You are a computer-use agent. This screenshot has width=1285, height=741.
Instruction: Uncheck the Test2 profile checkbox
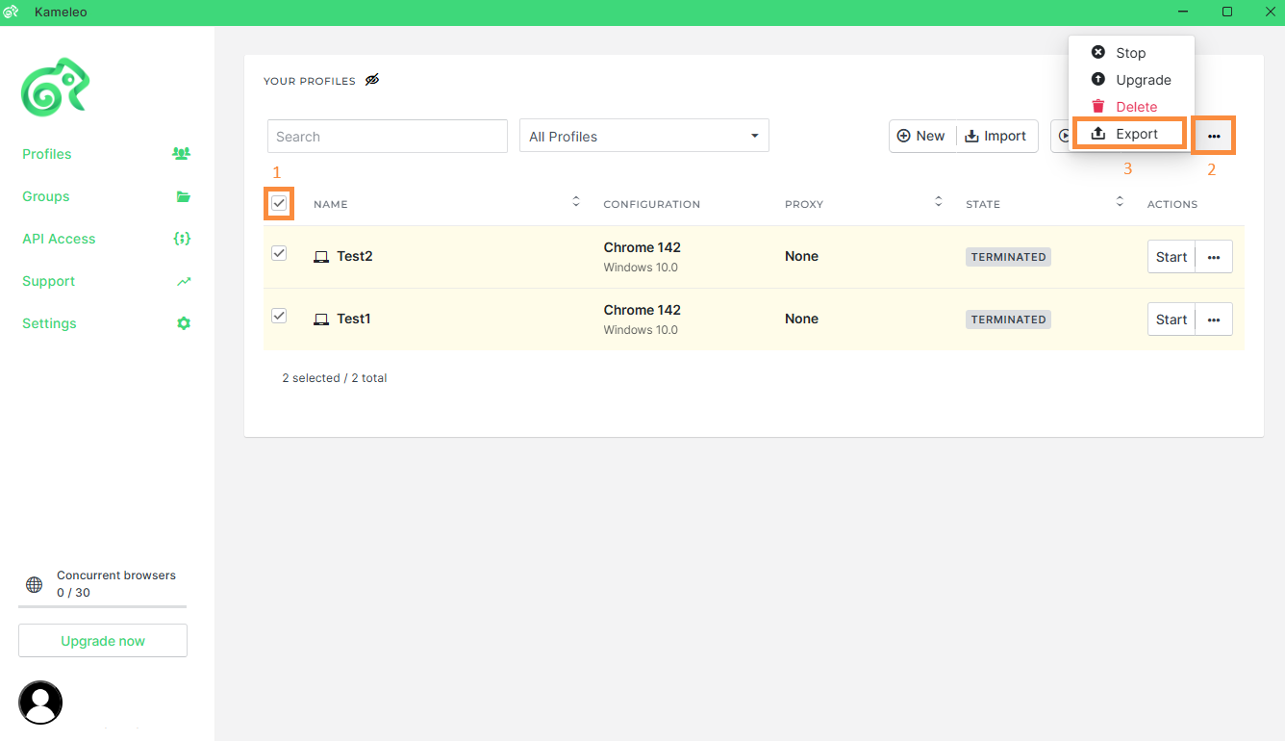pyautogui.click(x=279, y=253)
